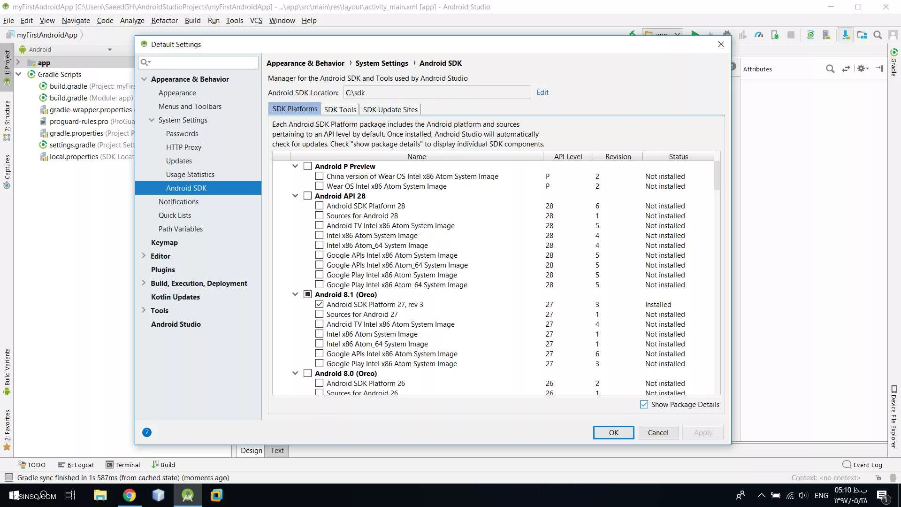Screen dimensions: 901x507
Task: Expand the Editor settings section
Action: [x=144, y=256]
